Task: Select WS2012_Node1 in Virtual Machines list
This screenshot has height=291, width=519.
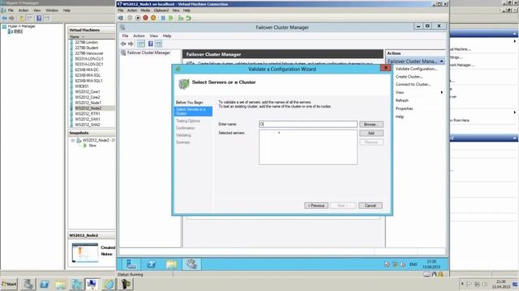Action: tap(88, 103)
